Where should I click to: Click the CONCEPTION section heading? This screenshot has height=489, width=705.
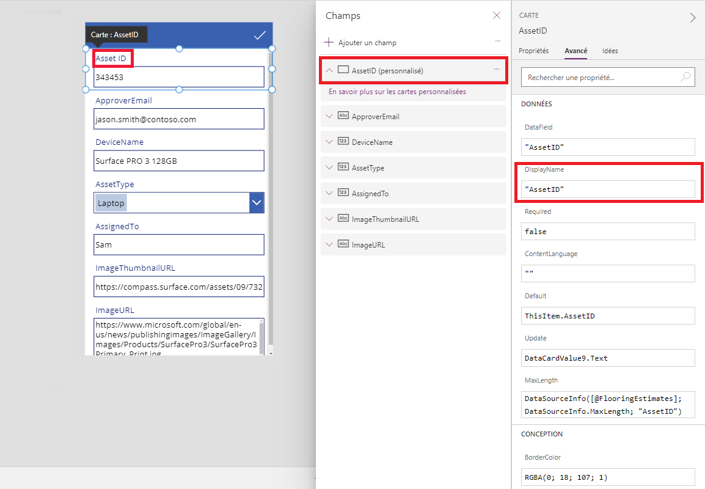542,434
